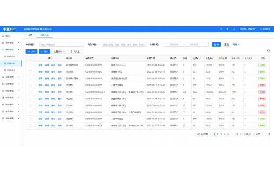This screenshot has height=172, width=274.
Task: Check the box for the row with quantity 8
Action: pos(31,99)
